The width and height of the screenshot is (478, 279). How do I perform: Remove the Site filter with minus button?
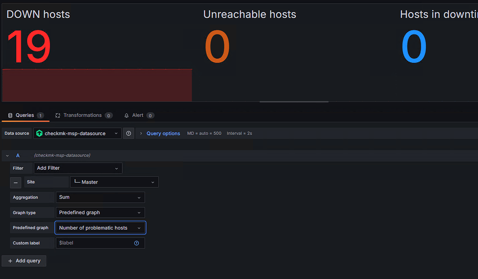pyautogui.click(x=15, y=182)
